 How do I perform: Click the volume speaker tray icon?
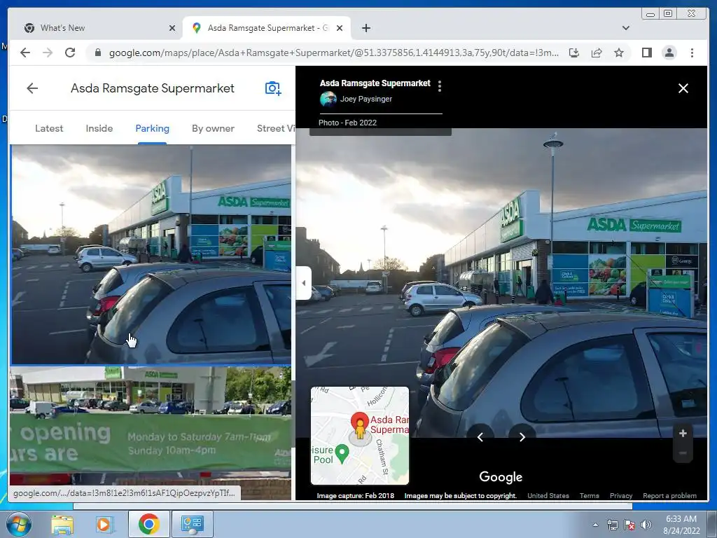tap(646, 525)
